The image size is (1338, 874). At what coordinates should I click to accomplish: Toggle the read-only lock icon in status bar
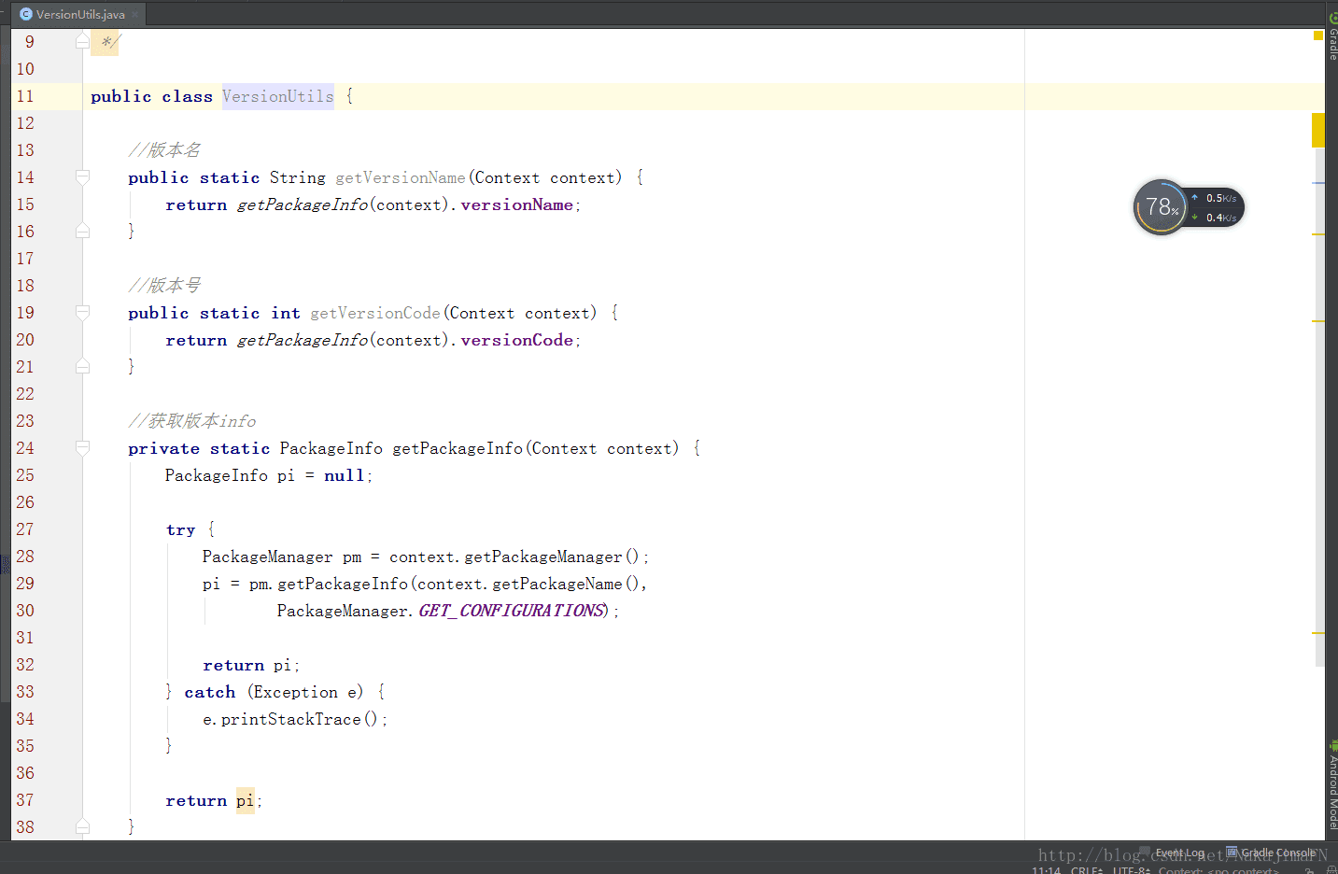pos(1309,870)
